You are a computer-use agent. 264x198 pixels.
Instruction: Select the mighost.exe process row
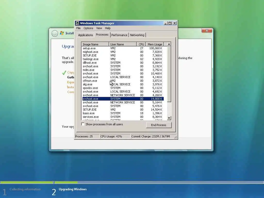(x=123, y=52)
